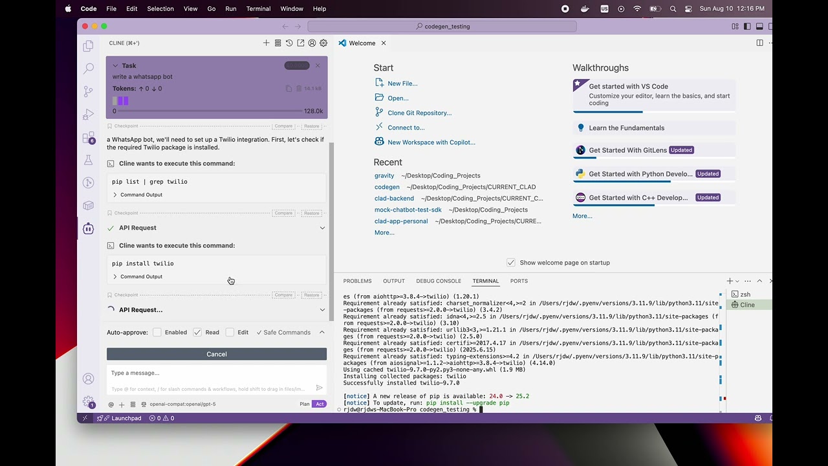
Task: Click Restore on the first checkpoint
Action: [312, 126]
